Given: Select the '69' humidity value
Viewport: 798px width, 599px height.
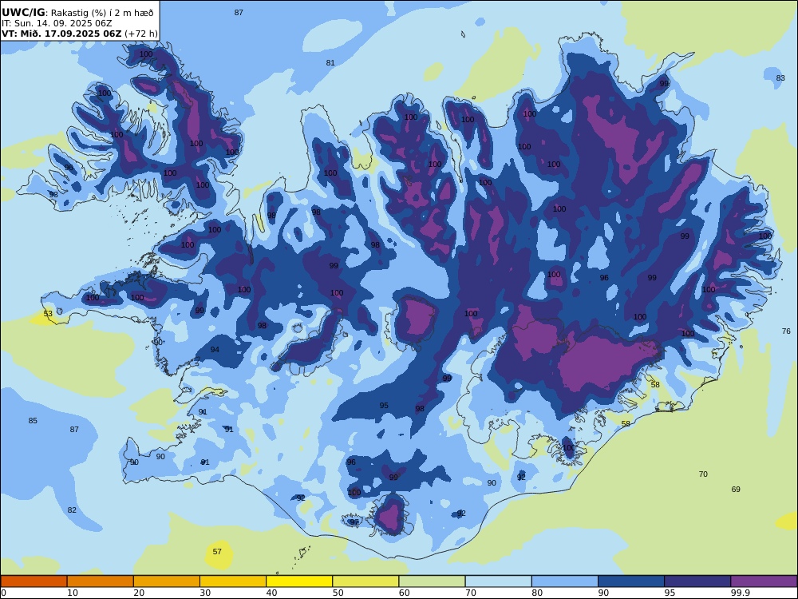Looking at the screenshot, I should (736, 489).
